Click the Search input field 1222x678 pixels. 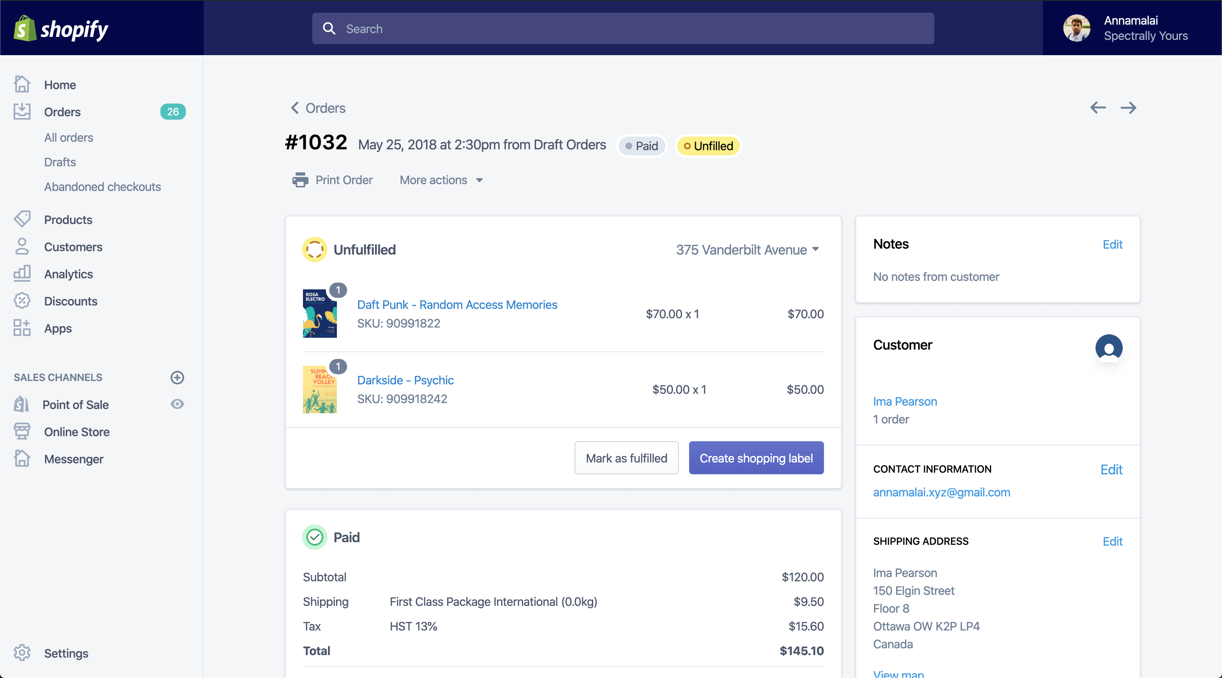(623, 29)
